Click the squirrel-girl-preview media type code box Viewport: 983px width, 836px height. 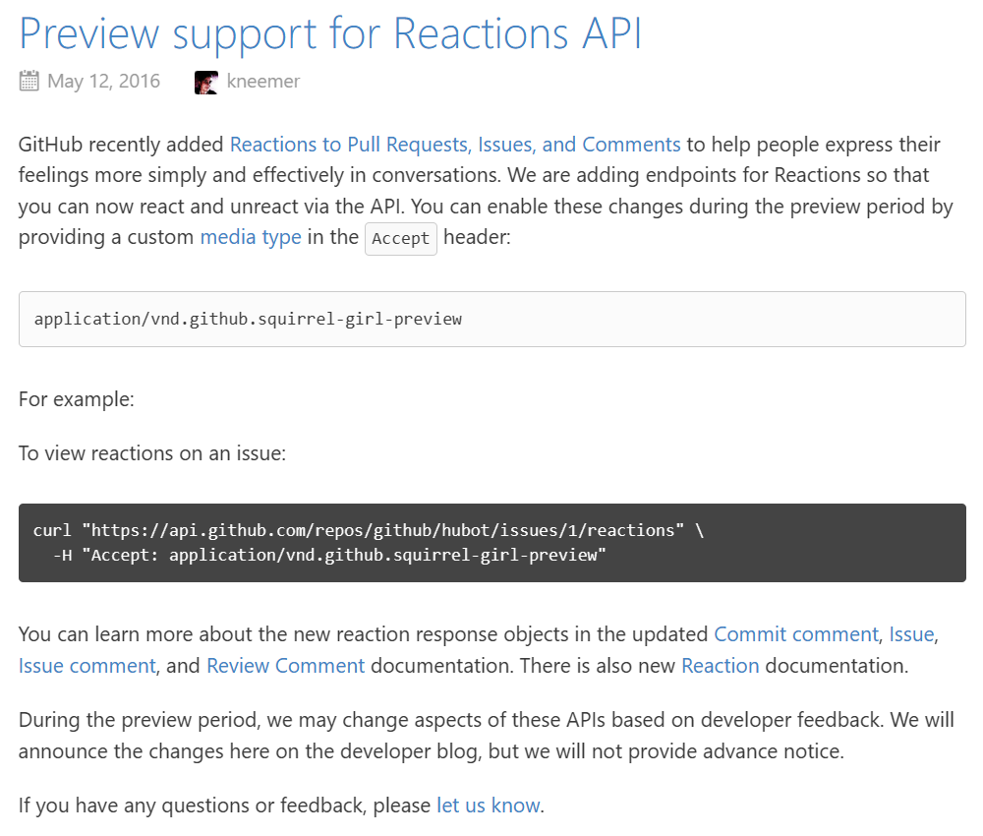(492, 319)
